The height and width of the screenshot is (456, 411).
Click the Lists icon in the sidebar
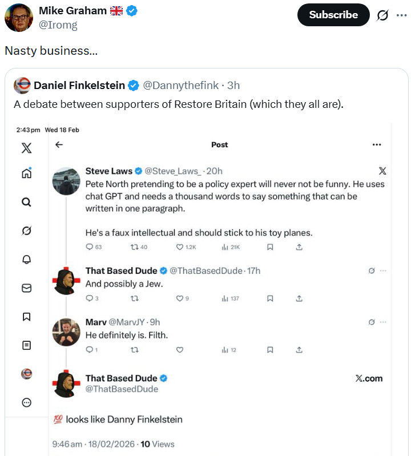(x=26, y=345)
